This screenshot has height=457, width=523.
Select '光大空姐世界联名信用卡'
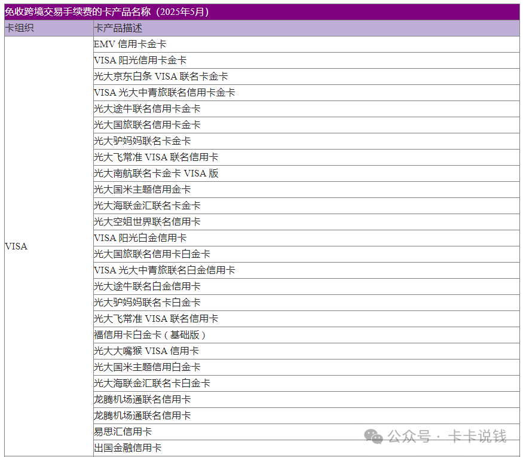[x=306, y=222]
